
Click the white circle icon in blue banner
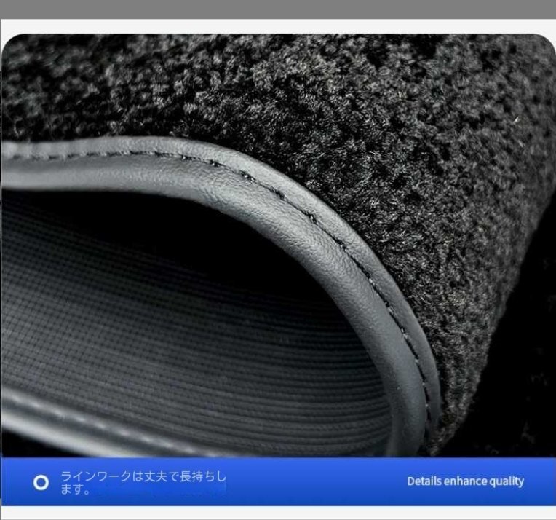coord(41,482)
